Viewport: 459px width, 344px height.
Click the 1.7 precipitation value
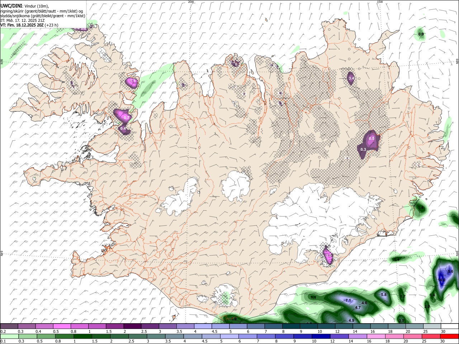coord(402,297)
